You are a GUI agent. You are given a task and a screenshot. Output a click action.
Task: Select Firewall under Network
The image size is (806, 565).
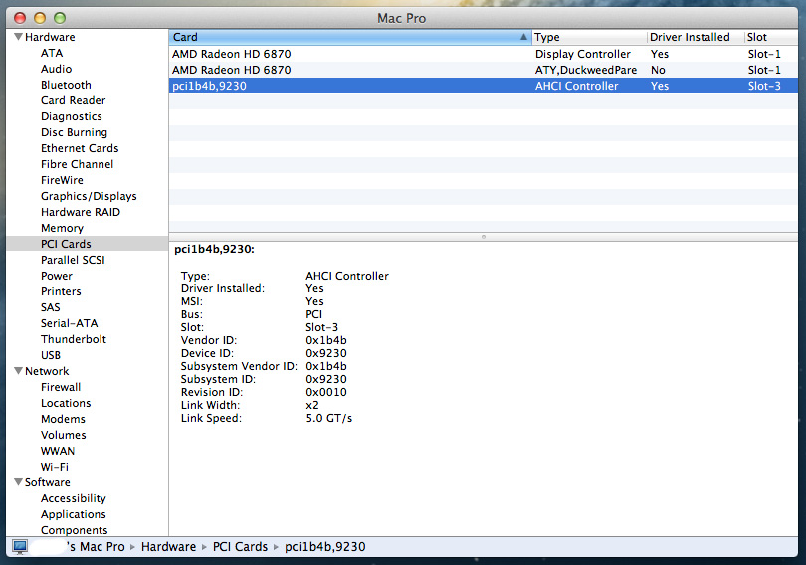(61, 387)
